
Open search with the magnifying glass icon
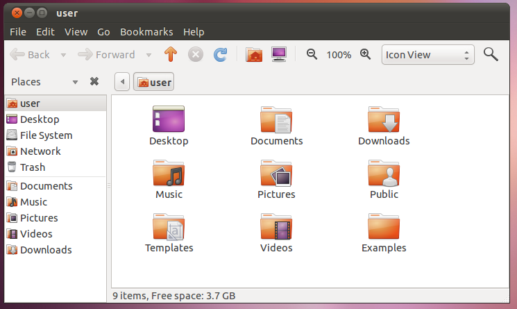491,55
